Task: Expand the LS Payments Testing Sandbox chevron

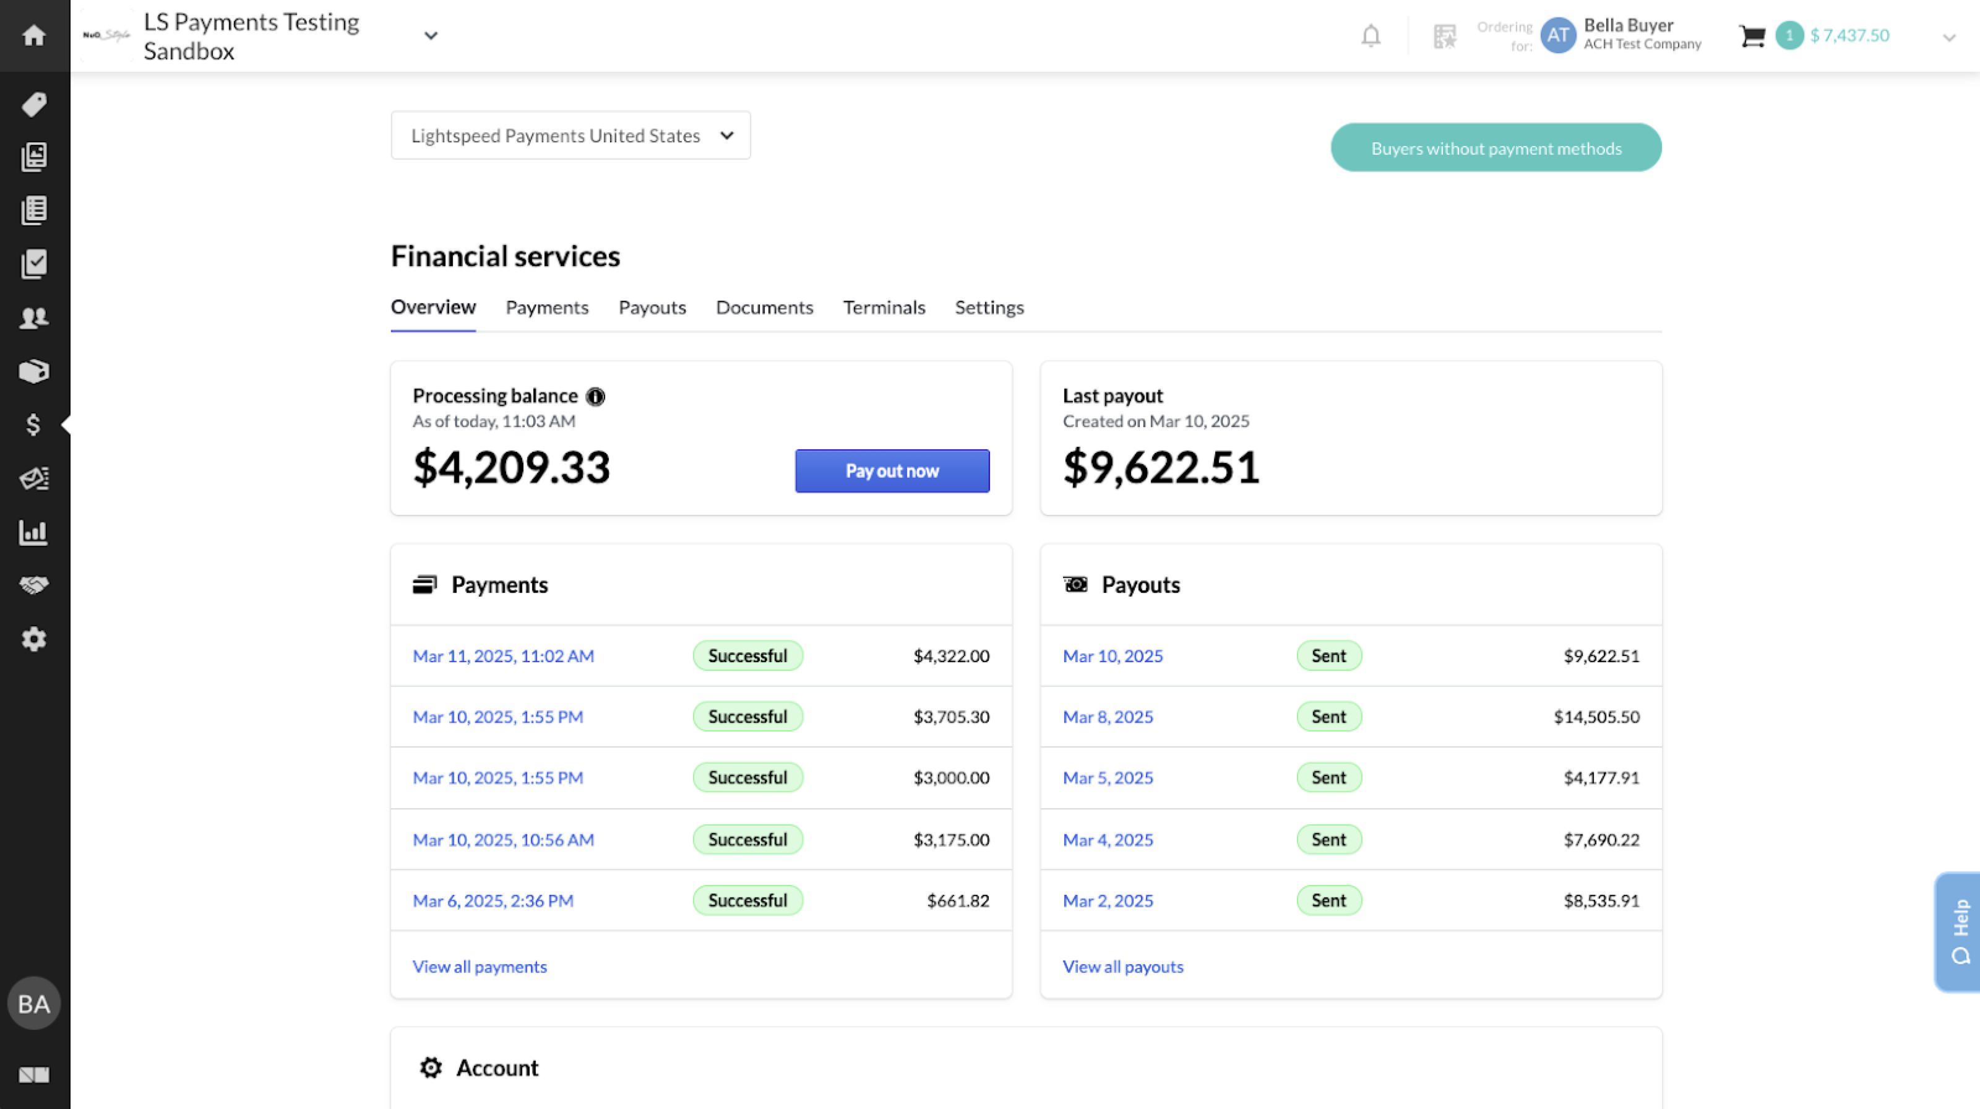Action: [431, 35]
